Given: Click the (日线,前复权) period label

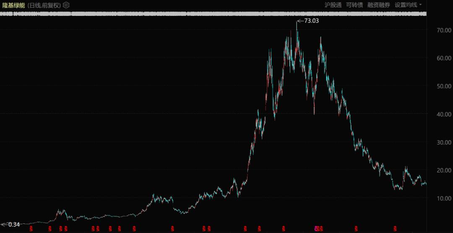Looking at the screenshot, I should pyautogui.click(x=44, y=5).
